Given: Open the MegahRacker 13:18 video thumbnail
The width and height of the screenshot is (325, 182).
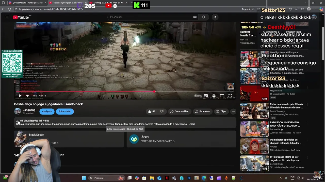Looking at the screenshot, I should pyautogui.click(x=254, y=93).
